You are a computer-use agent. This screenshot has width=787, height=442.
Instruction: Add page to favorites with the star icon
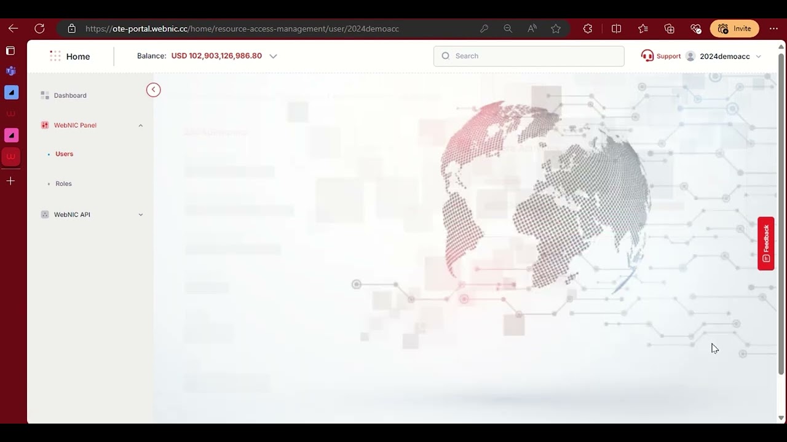click(x=556, y=28)
